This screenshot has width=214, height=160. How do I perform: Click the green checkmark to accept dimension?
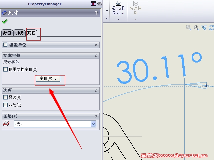[x=5, y=22]
